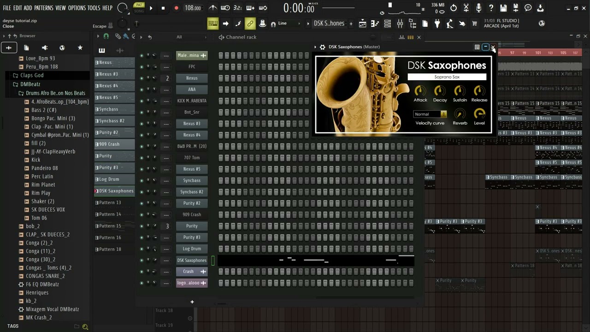This screenshot has height=332, width=590.
Task: Adjust the Level knob in DSK Saxophones
Action: [479, 114]
